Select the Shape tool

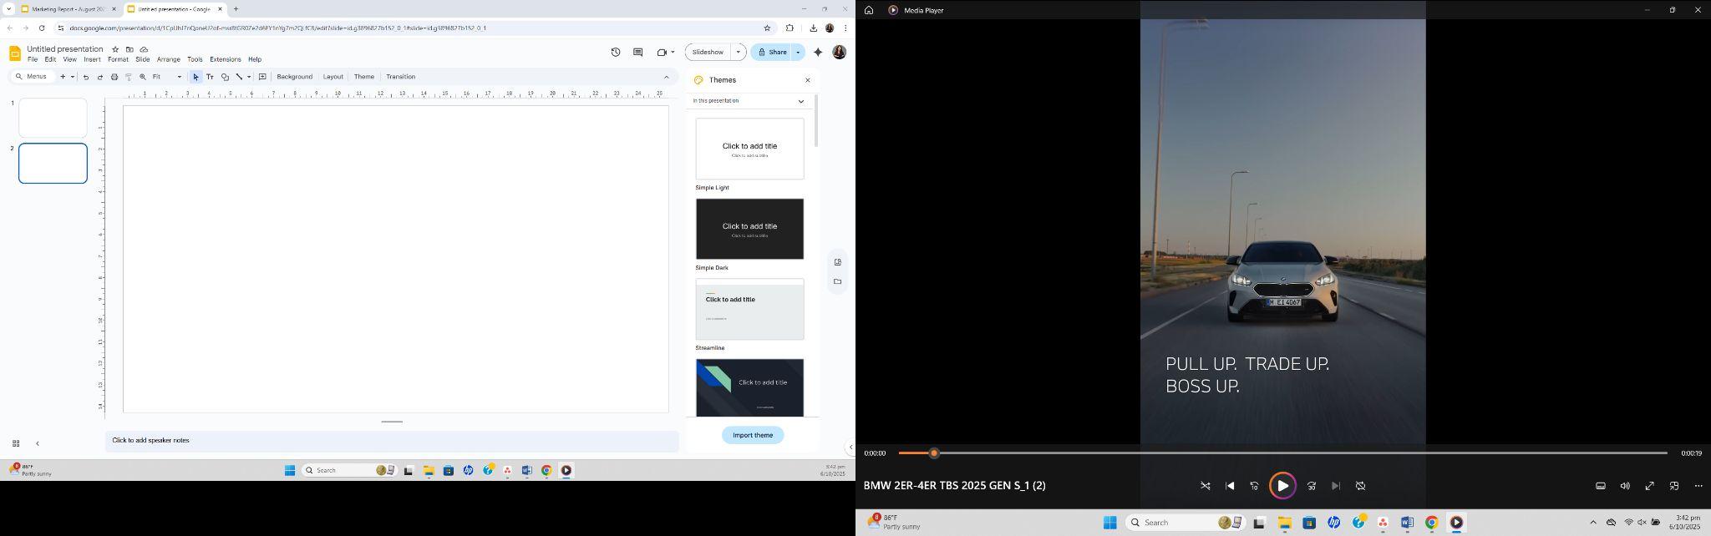click(225, 77)
